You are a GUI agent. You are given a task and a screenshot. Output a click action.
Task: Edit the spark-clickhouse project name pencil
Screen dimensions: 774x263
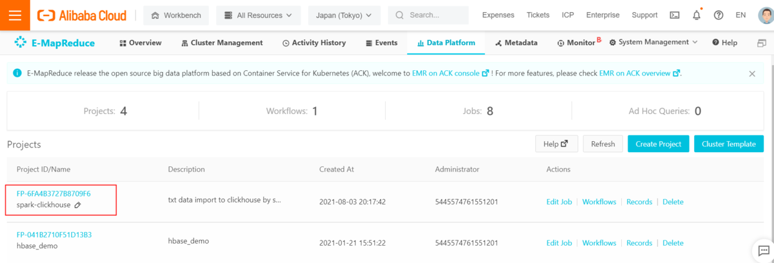tap(77, 205)
